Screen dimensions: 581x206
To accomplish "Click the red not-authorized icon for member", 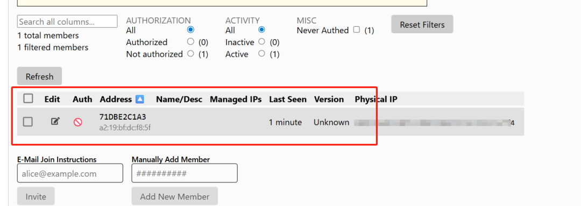I will pyautogui.click(x=78, y=122).
